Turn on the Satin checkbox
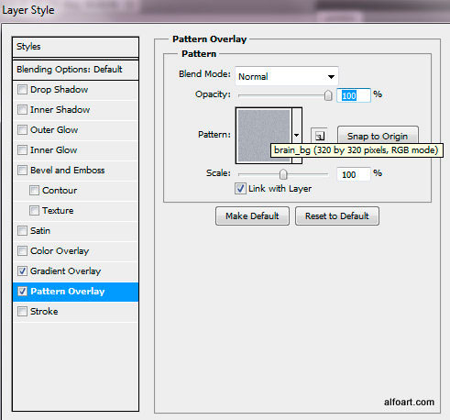Image resolution: width=450 pixels, height=420 pixels. coord(22,231)
